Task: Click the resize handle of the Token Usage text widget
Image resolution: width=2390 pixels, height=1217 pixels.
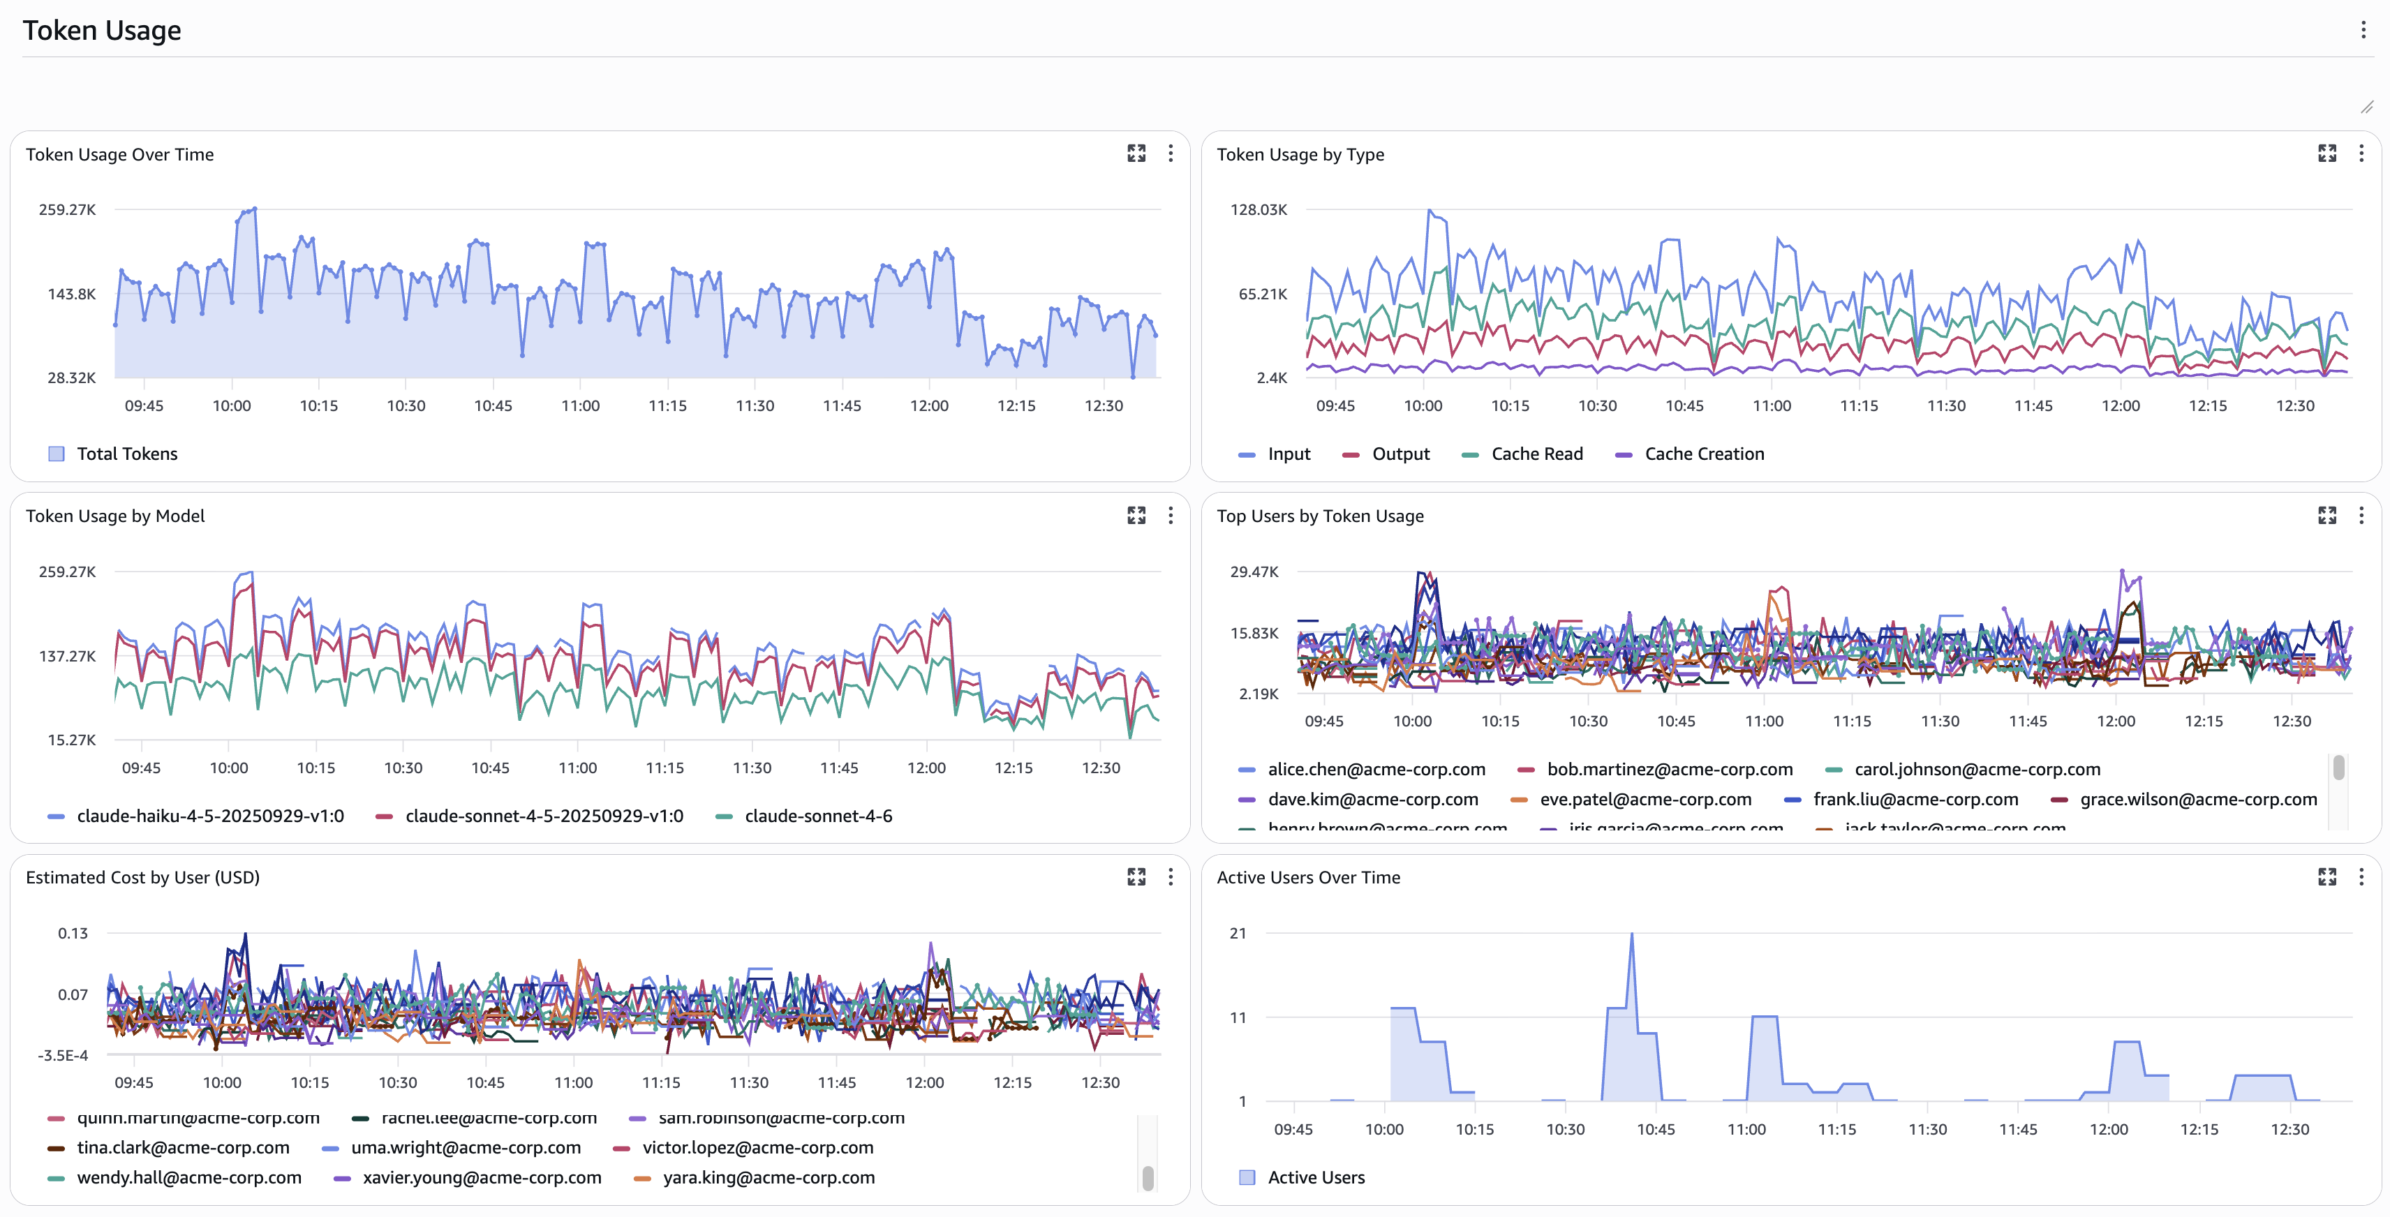Action: tap(2367, 107)
